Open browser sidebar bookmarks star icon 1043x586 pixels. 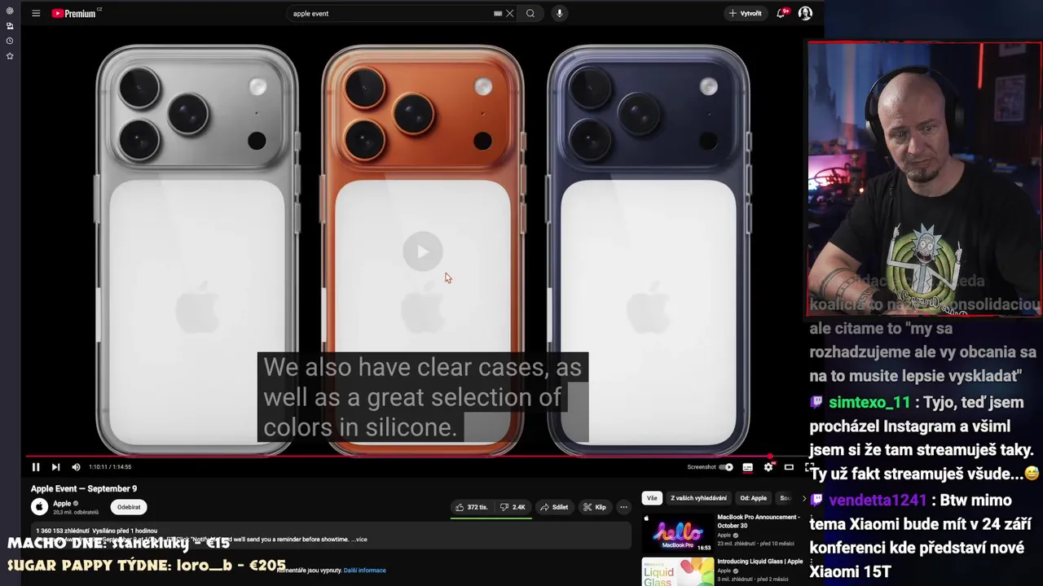click(x=10, y=56)
